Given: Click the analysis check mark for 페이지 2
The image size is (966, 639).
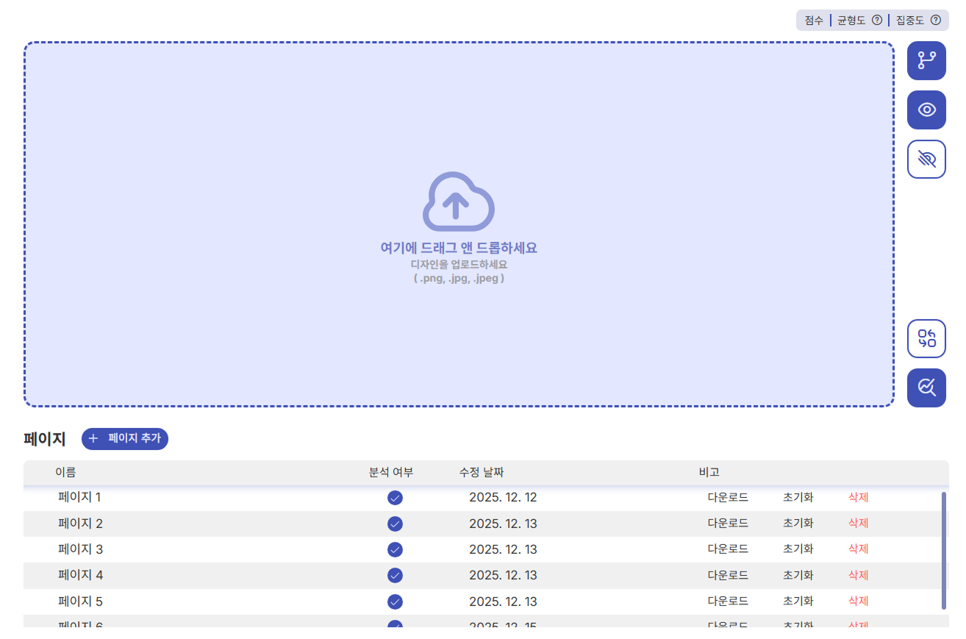Looking at the screenshot, I should 395,524.
